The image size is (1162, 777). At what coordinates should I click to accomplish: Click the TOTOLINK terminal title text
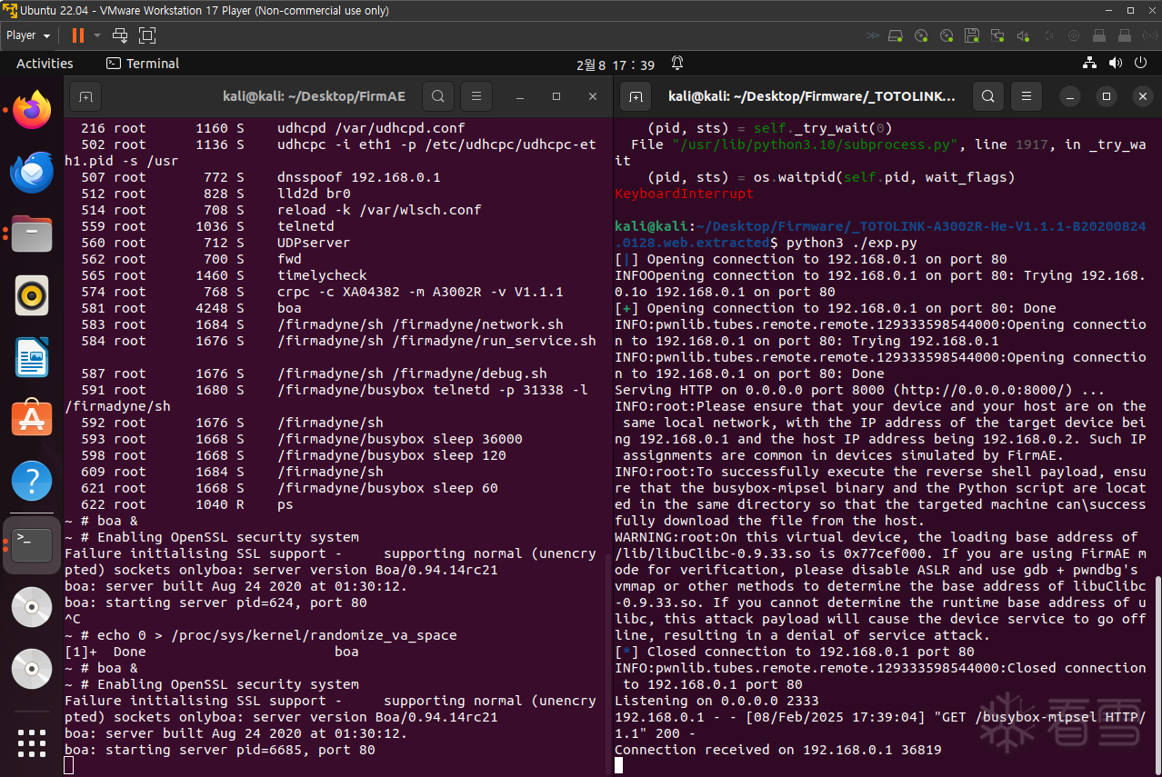812,96
